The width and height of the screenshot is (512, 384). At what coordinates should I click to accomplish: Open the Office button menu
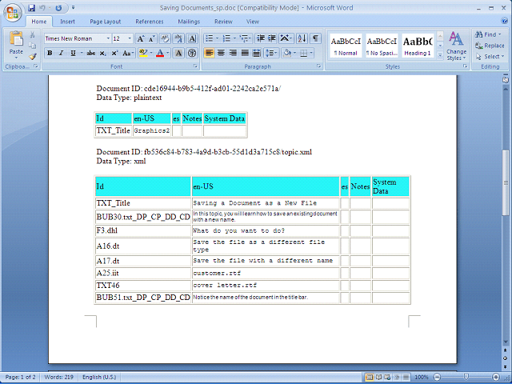pyautogui.click(x=13, y=13)
